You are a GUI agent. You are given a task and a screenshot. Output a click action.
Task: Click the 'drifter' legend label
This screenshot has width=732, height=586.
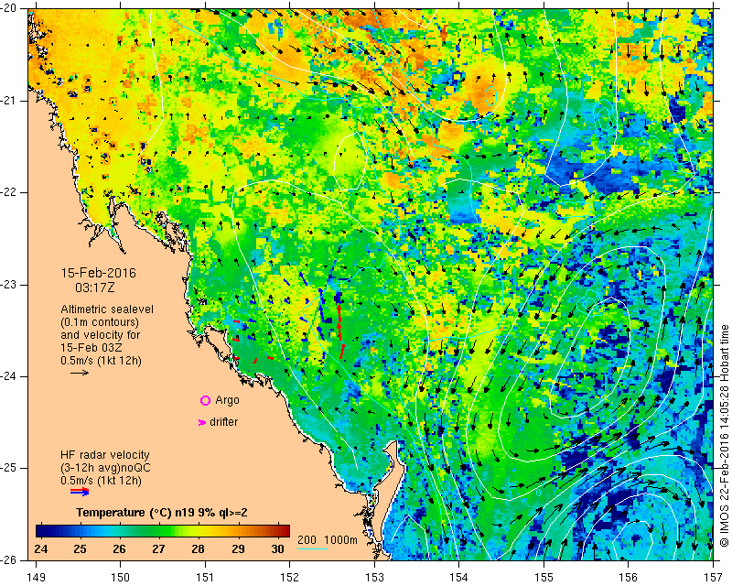(223, 422)
